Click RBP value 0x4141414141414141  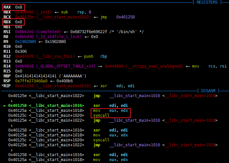click(x=36, y=76)
